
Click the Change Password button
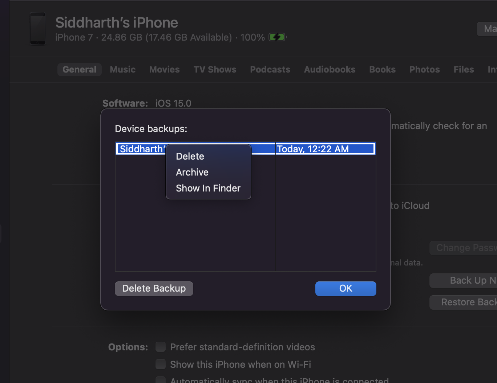[x=464, y=248]
